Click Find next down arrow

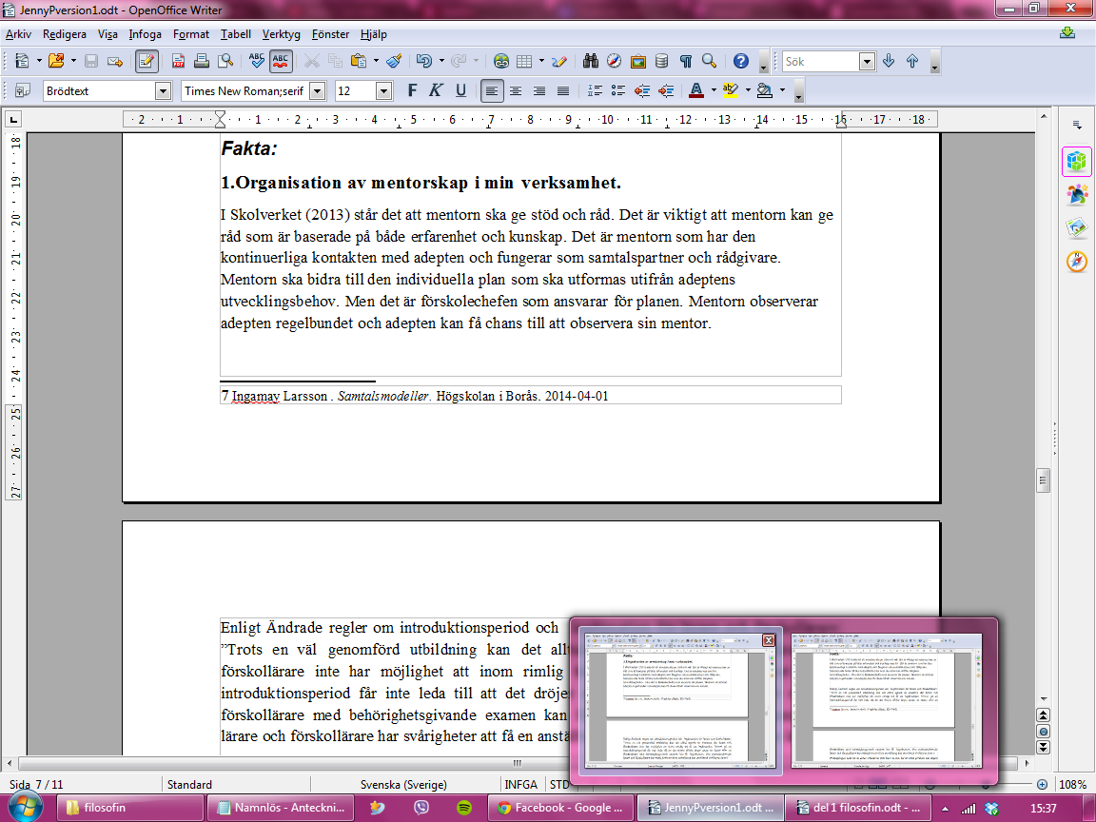pos(890,61)
